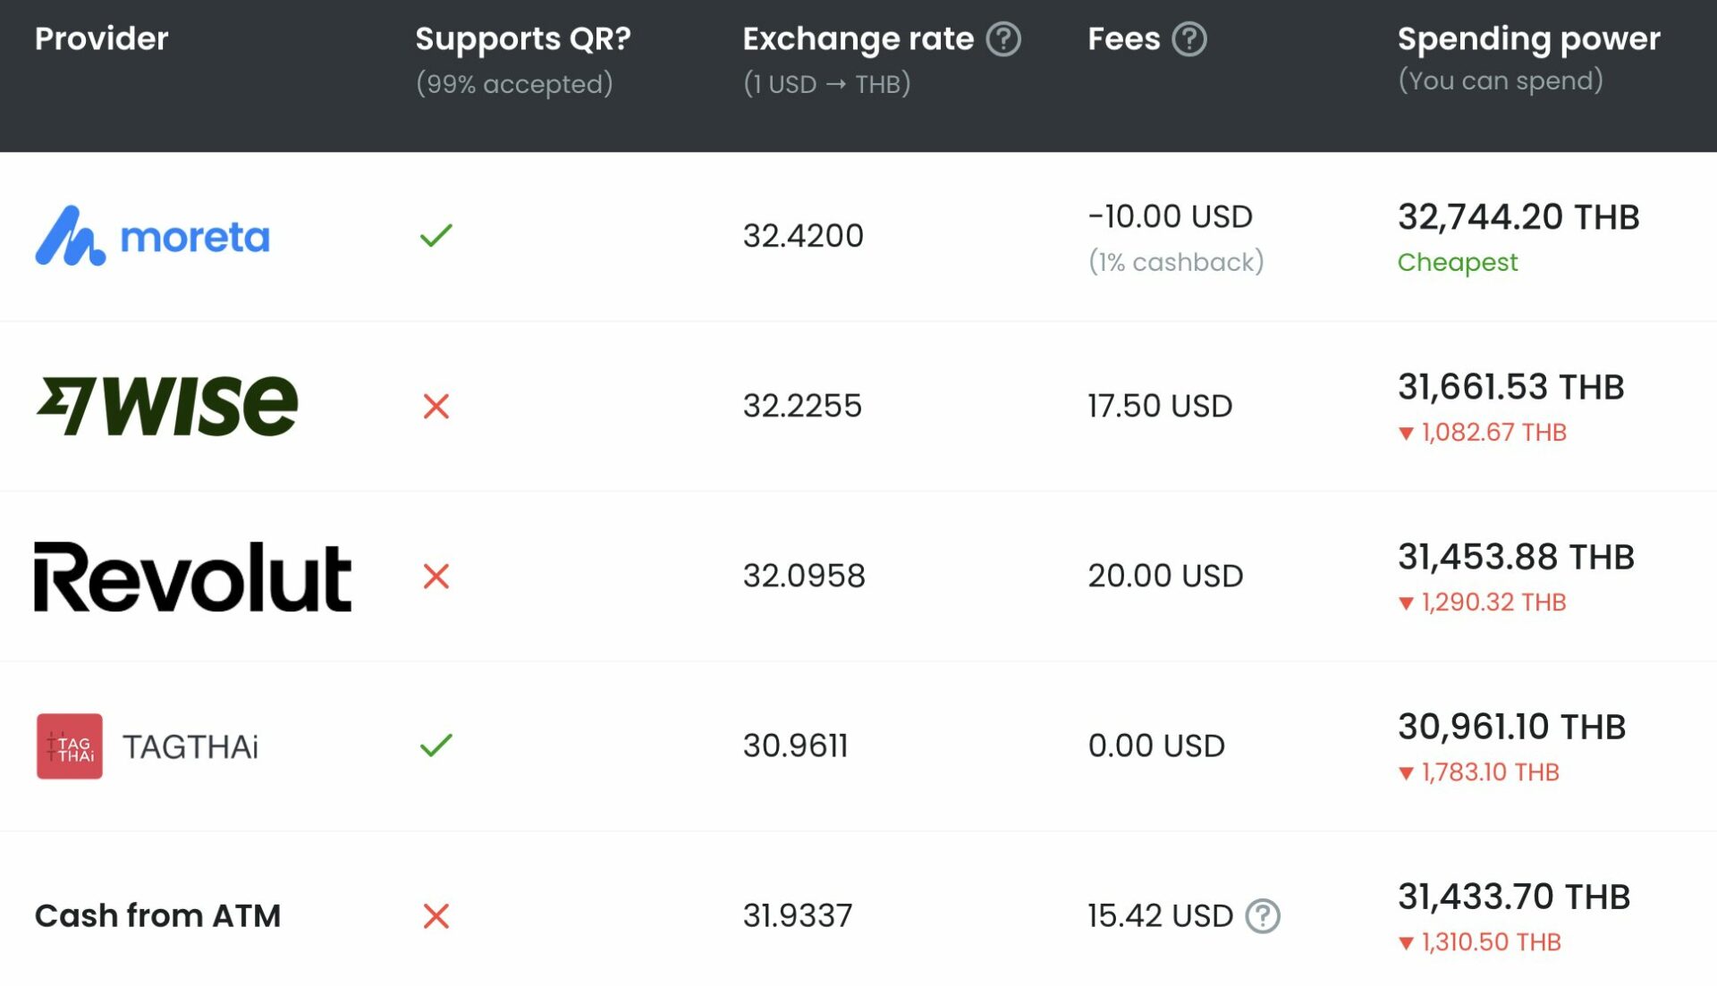
Task: Click the Moreta logo
Action: pos(152,237)
